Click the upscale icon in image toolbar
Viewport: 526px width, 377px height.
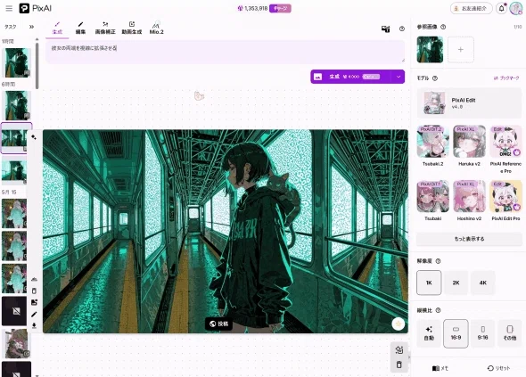(x=34, y=279)
